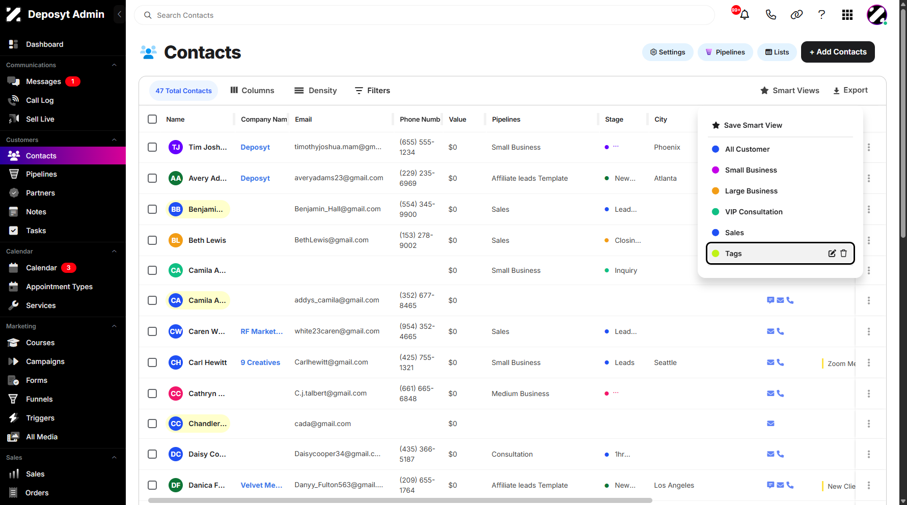Open the help question mark icon
Screen dimensions: 907x505
click(821, 15)
